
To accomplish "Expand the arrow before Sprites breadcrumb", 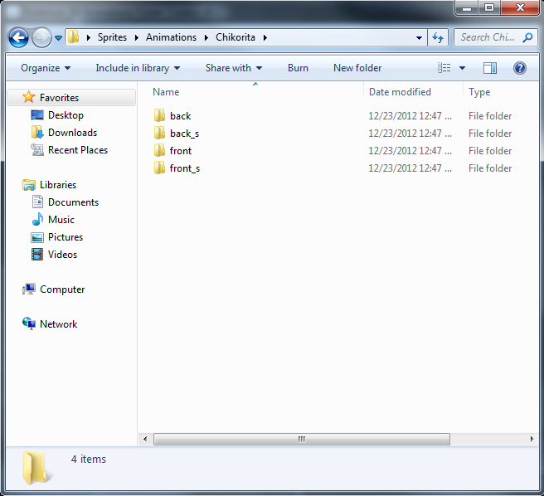I will coord(89,37).
